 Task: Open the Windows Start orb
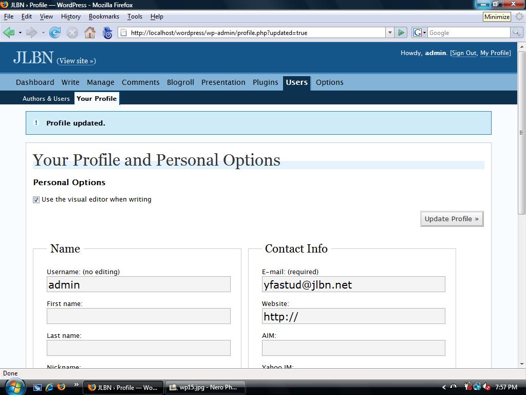point(14,386)
